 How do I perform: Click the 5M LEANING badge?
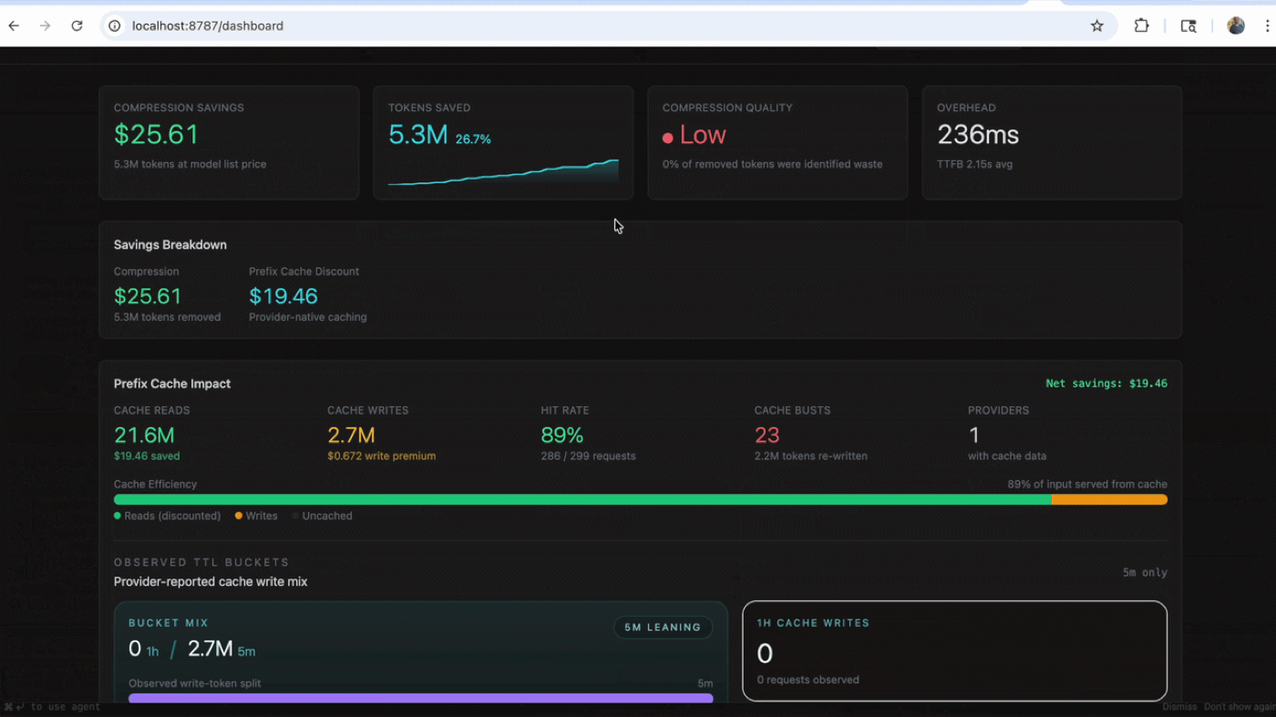pos(663,627)
